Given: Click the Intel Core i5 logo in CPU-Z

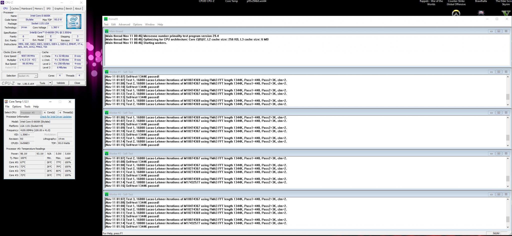Looking at the screenshot, I should pos(74,21).
